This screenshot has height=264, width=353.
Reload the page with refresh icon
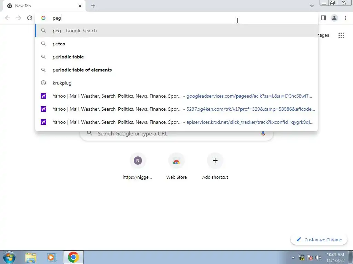click(30, 18)
